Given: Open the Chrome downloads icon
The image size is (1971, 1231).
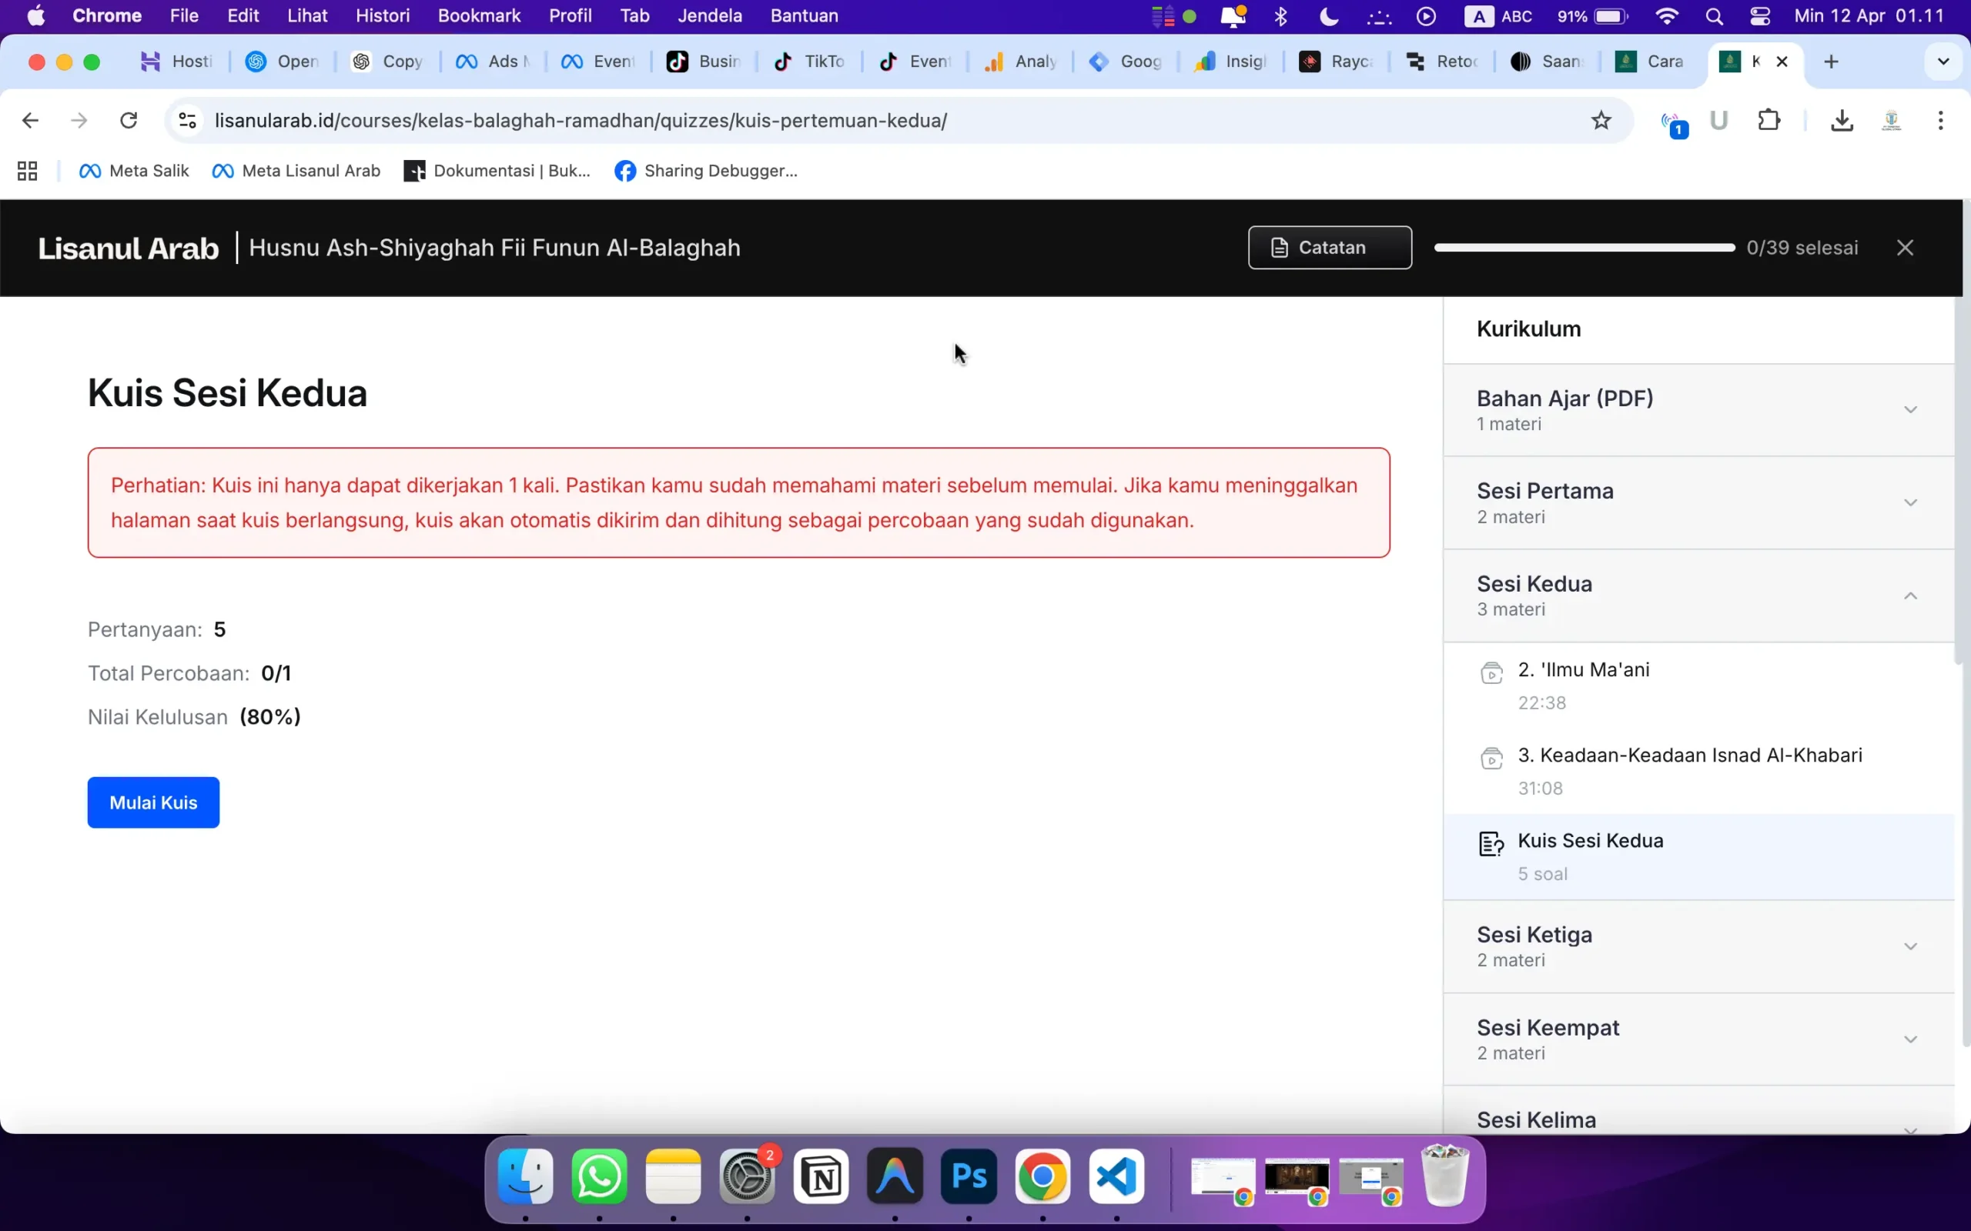Looking at the screenshot, I should tap(1842, 121).
